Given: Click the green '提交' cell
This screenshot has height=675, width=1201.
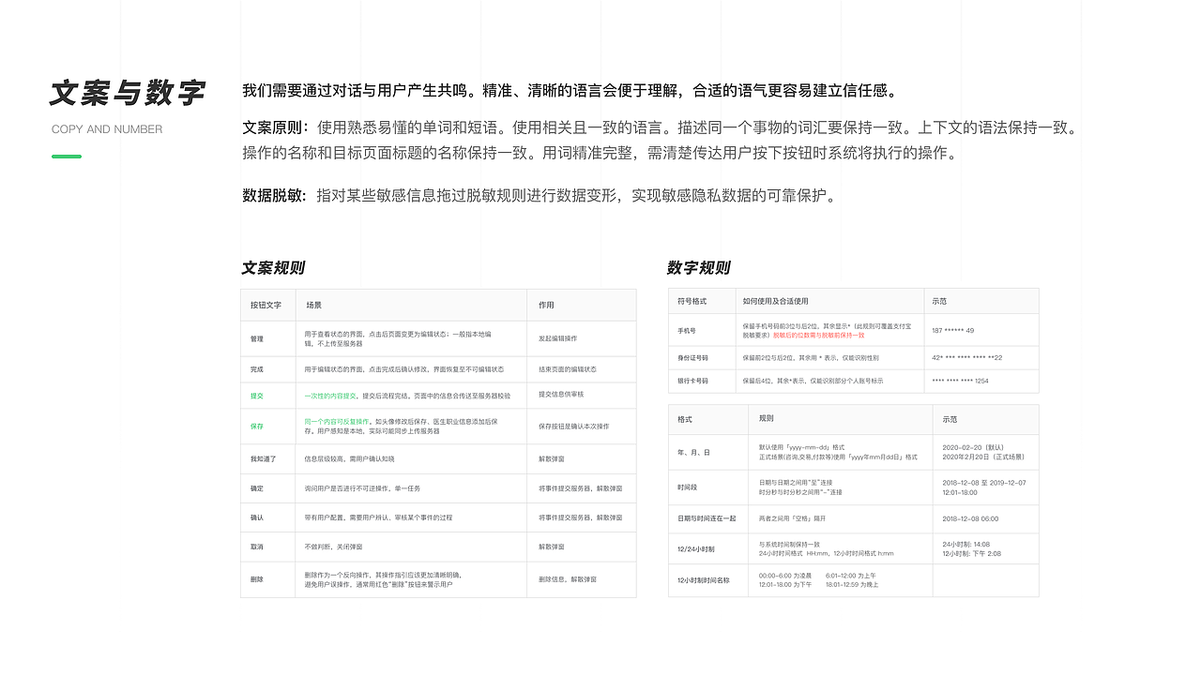Looking at the screenshot, I should (257, 396).
